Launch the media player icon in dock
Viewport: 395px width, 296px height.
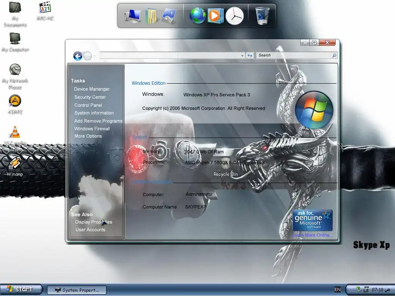tap(215, 16)
